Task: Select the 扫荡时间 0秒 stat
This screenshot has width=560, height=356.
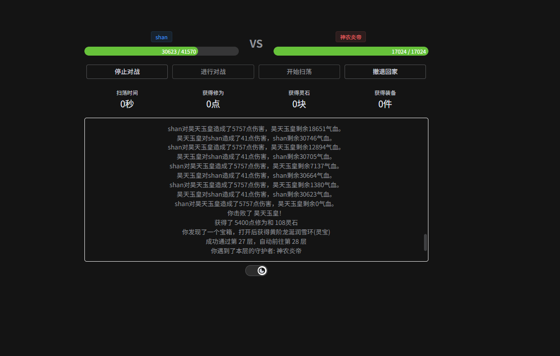Action: 127,99
